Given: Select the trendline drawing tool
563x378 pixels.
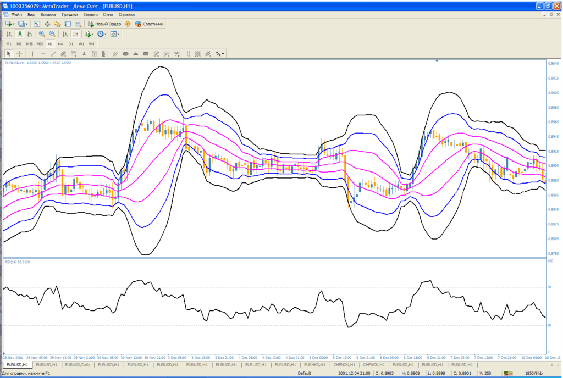Looking at the screenshot, I should pos(53,54).
